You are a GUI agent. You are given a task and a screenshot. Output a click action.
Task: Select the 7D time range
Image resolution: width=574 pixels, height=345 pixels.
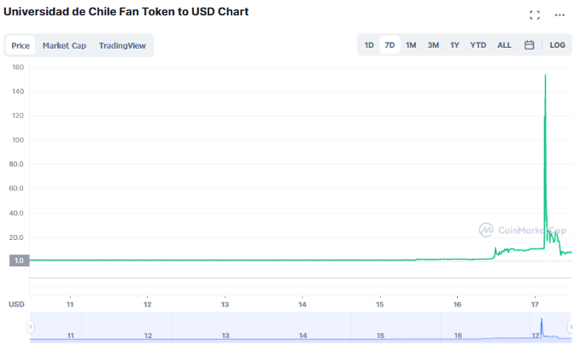pyautogui.click(x=389, y=45)
